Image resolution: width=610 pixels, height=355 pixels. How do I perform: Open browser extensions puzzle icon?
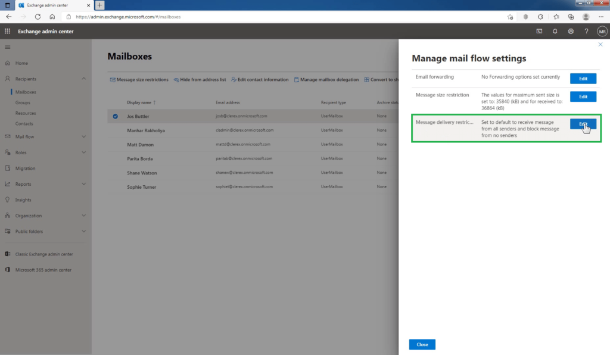point(540,17)
